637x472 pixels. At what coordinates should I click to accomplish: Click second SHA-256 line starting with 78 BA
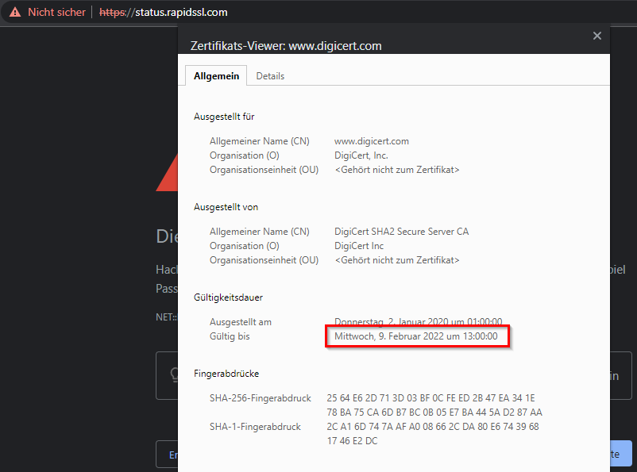[434, 413]
